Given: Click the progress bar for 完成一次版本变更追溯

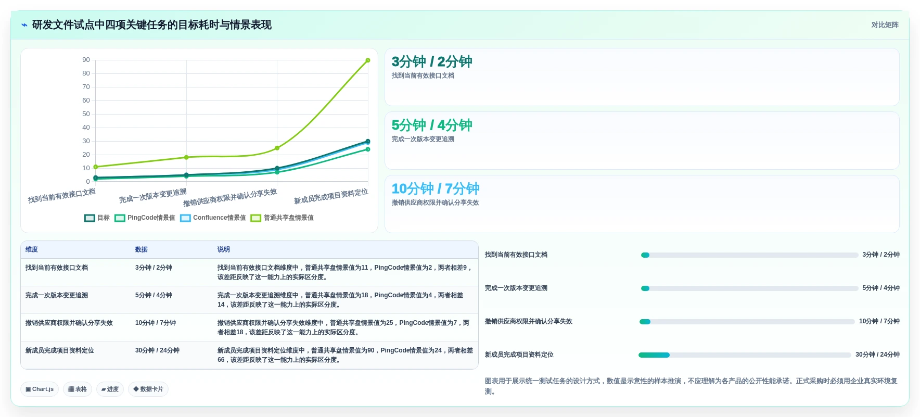Looking at the screenshot, I should click(x=749, y=288).
